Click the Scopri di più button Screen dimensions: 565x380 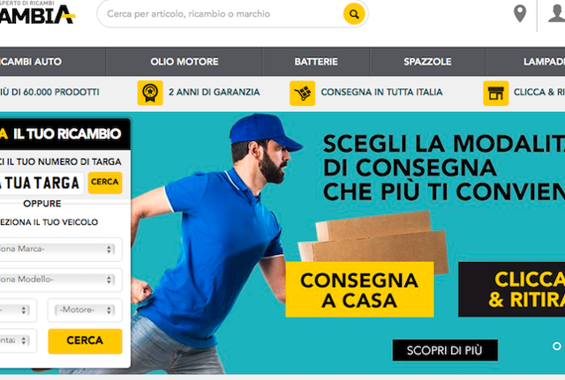[445, 350]
